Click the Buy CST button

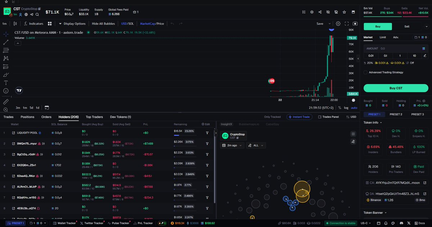396,88
